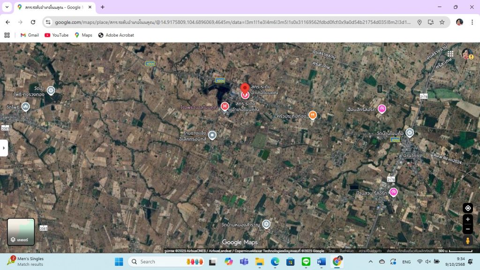Zoom out with the minus button

467,229
